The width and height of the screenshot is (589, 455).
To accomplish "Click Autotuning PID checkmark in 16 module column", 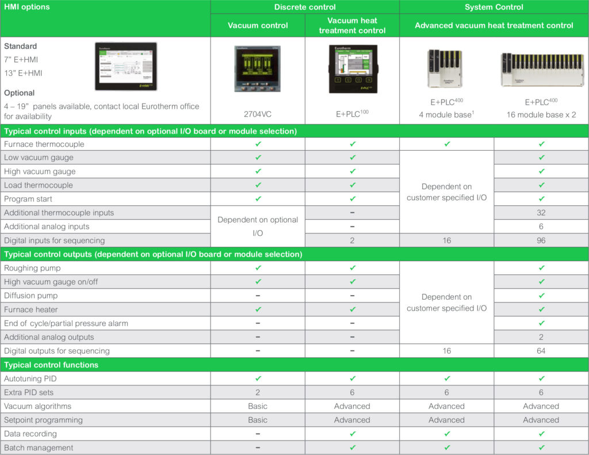I will coord(541,378).
